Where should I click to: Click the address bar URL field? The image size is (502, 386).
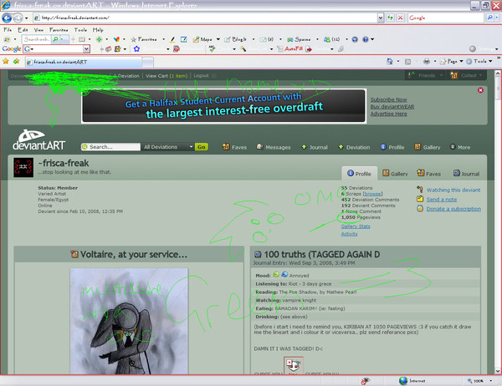[x=205, y=18]
